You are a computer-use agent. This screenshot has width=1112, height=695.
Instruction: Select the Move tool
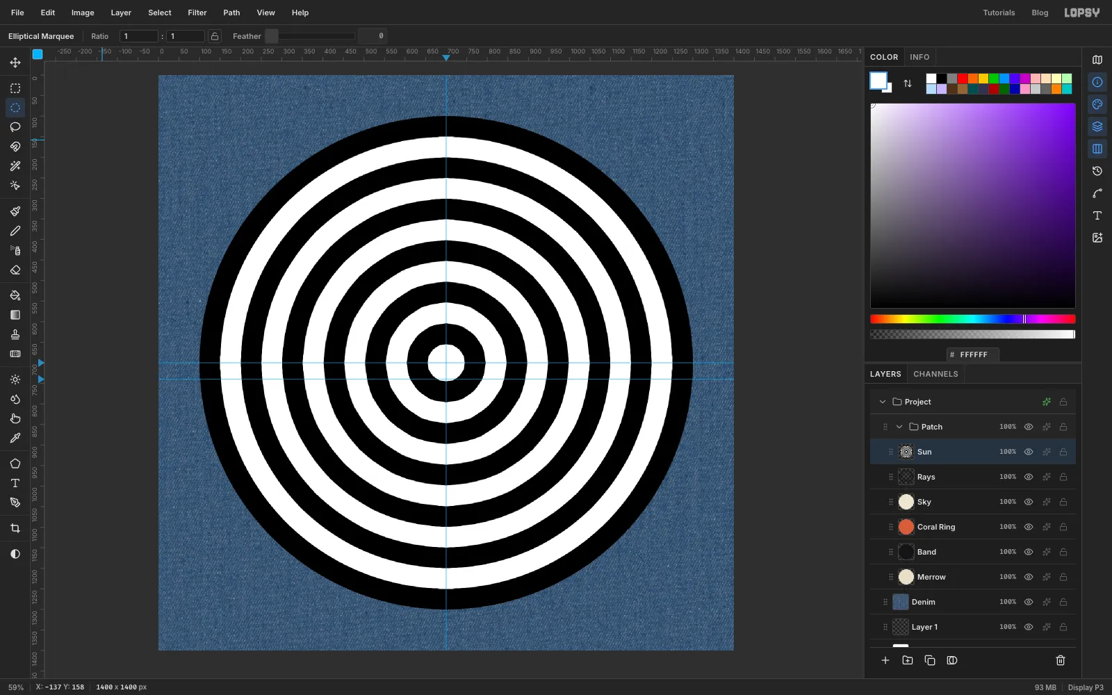tap(15, 63)
